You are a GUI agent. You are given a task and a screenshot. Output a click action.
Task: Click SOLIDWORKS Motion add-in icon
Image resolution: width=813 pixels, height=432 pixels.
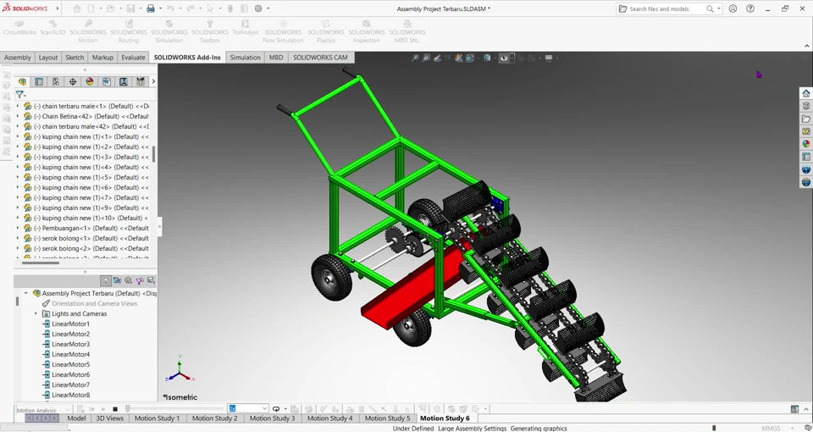(88, 31)
